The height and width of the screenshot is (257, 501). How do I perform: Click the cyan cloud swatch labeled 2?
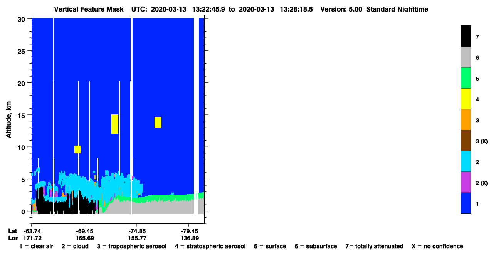pos(466,161)
